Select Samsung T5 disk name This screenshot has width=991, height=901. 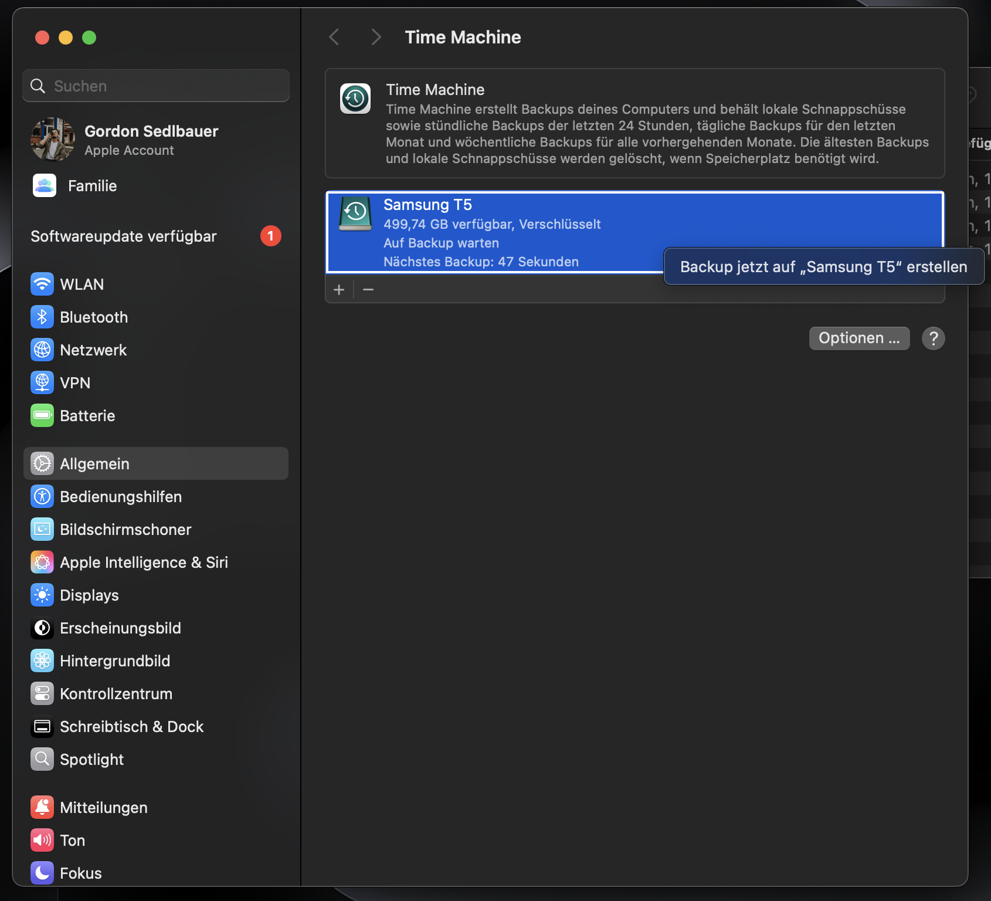(x=427, y=205)
